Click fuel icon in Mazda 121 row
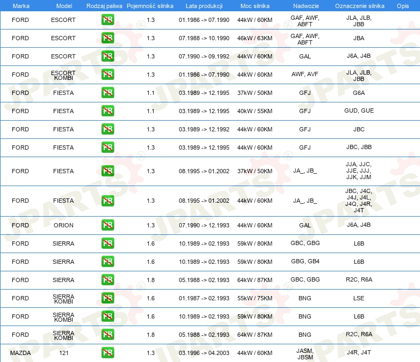420x362 pixels. (x=107, y=353)
